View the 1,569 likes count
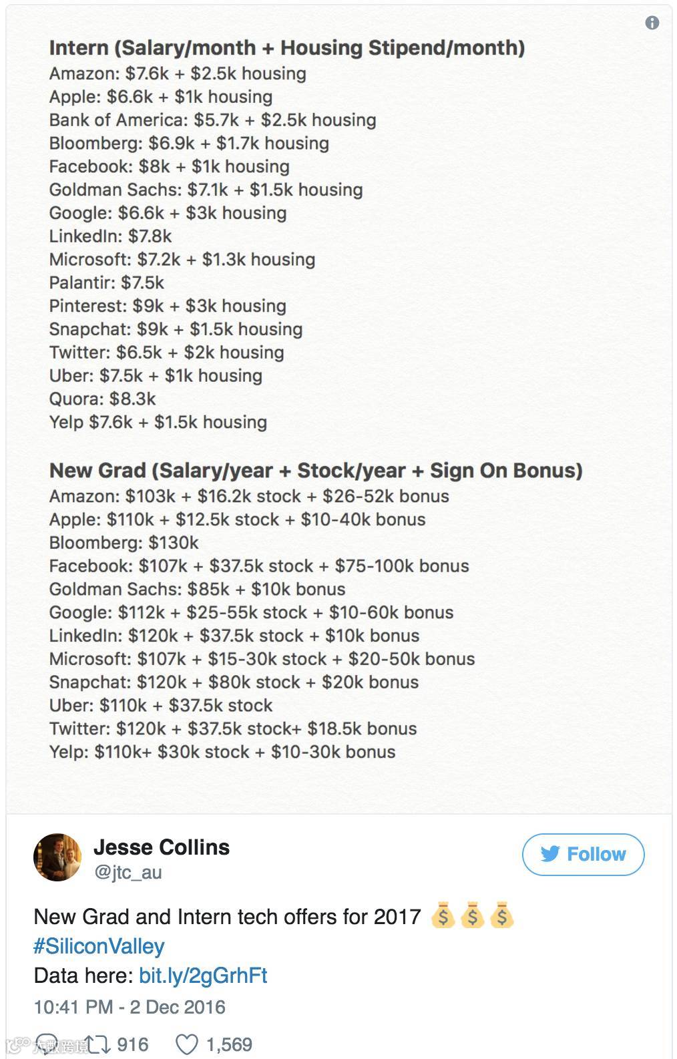This screenshot has height=1059, width=677. [x=229, y=1044]
